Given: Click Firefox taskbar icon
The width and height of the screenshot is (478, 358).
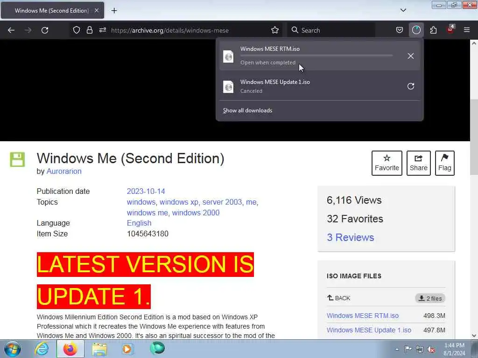Looking at the screenshot, I should click(x=70, y=349).
